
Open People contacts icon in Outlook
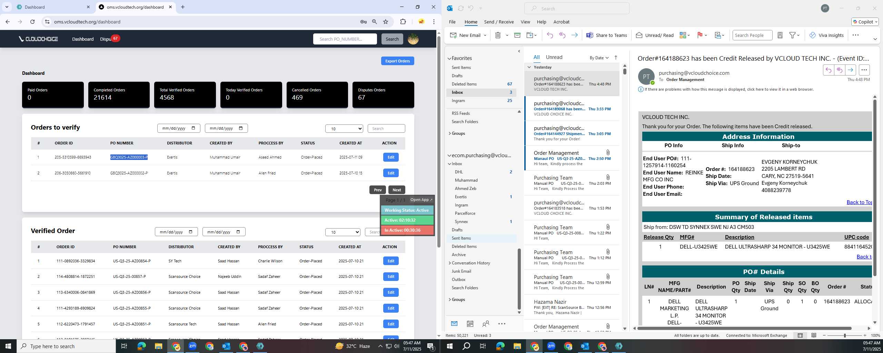pyautogui.click(x=486, y=324)
